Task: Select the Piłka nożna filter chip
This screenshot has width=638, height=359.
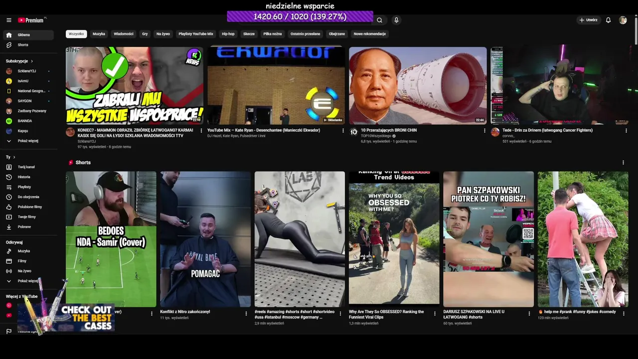Action: click(x=273, y=34)
